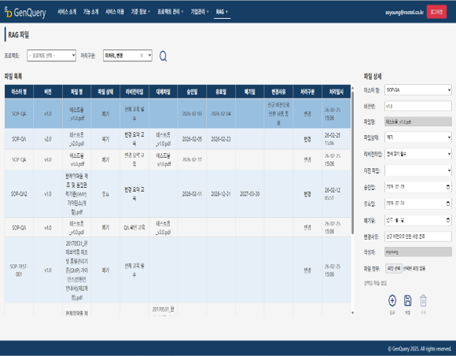Click the red logout button
456x356 pixels.
point(436,12)
